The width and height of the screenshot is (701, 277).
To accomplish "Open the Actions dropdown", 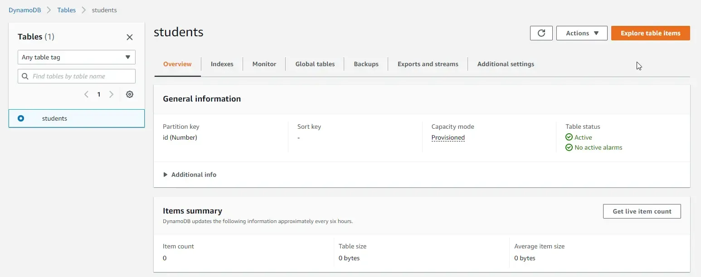I will [x=581, y=33].
